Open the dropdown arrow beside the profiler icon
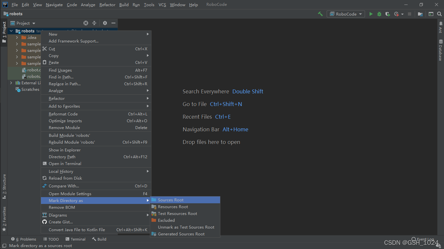The image size is (444, 249). (402, 14)
